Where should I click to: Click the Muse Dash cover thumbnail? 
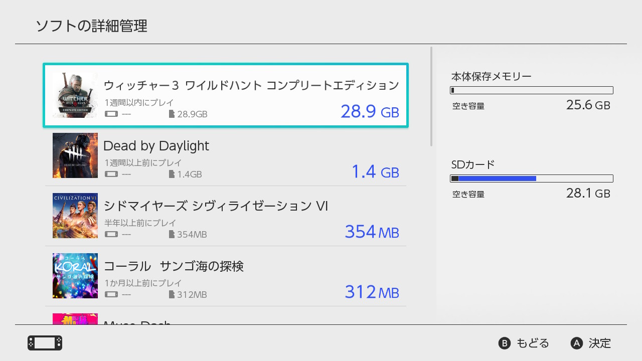[x=75, y=319]
